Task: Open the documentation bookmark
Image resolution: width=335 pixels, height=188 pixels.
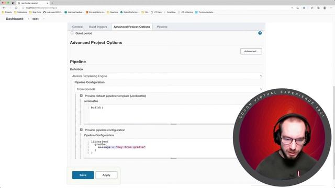Action: (x=205, y=12)
